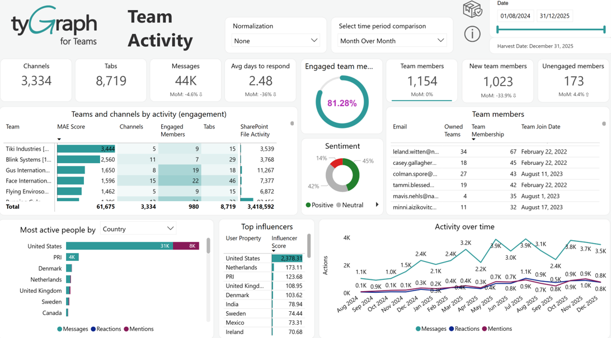Click the Engaged Members column header
This screenshot has height=338, width=611.
173,130
